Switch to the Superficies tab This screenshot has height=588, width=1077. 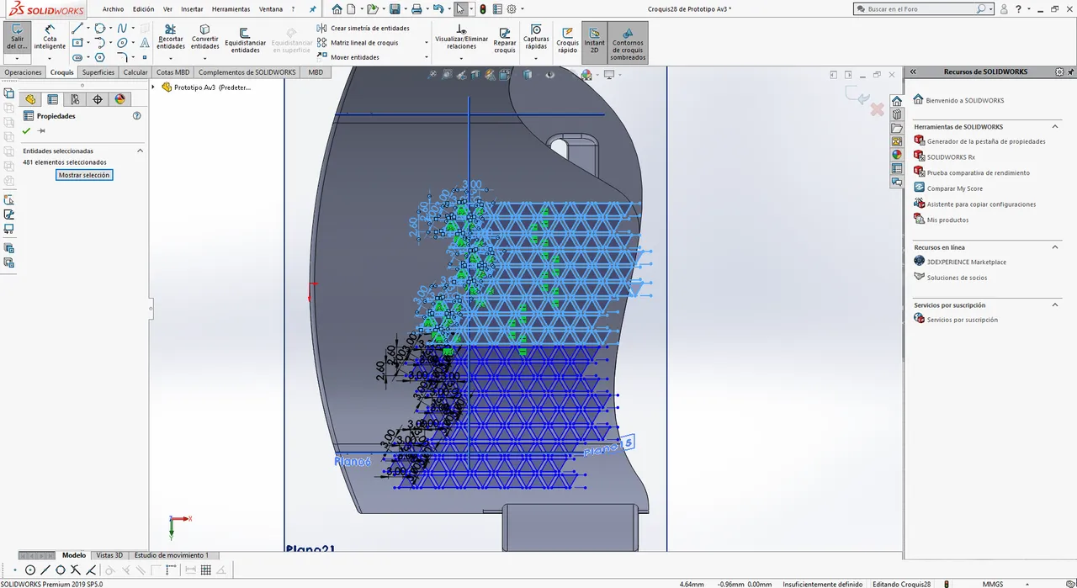98,72
